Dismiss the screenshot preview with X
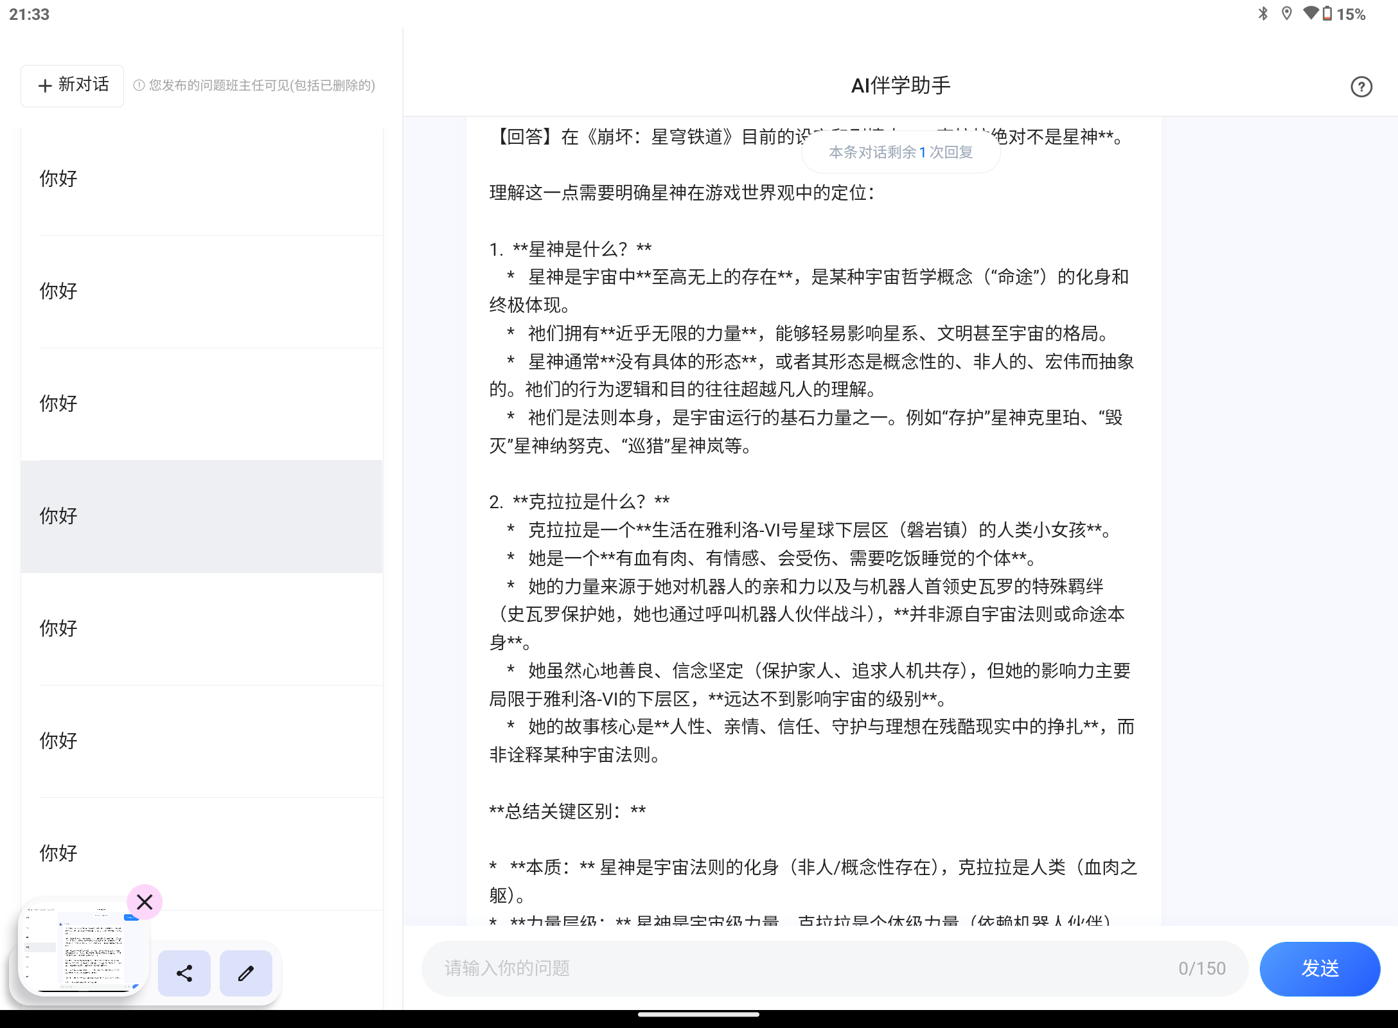The image size is (1398, 1028). point(145,902)
